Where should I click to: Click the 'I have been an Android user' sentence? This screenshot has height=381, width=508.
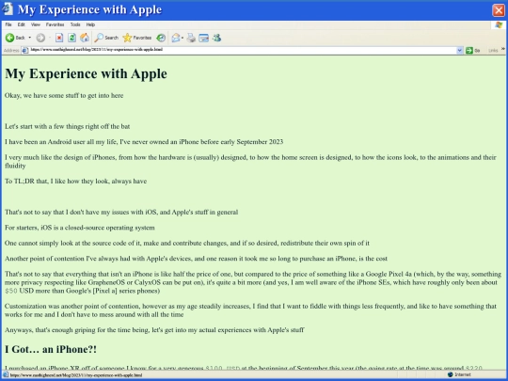[x=144, y=141]
